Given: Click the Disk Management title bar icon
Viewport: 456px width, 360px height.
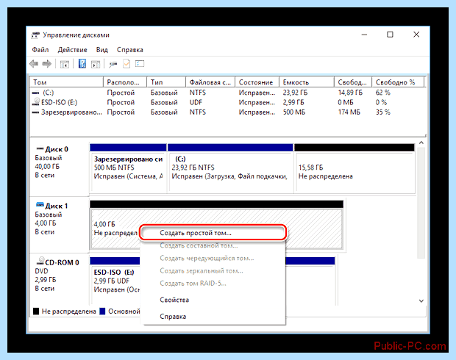Looking at the screenshot, I should coord(35,35).
